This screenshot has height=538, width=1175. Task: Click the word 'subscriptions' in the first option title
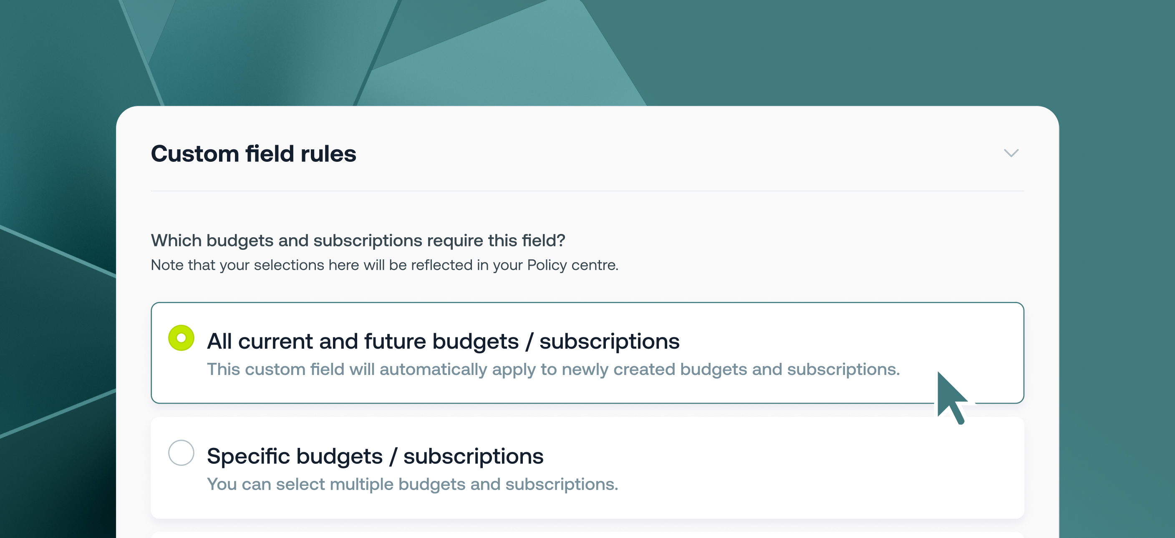(609, 342)
